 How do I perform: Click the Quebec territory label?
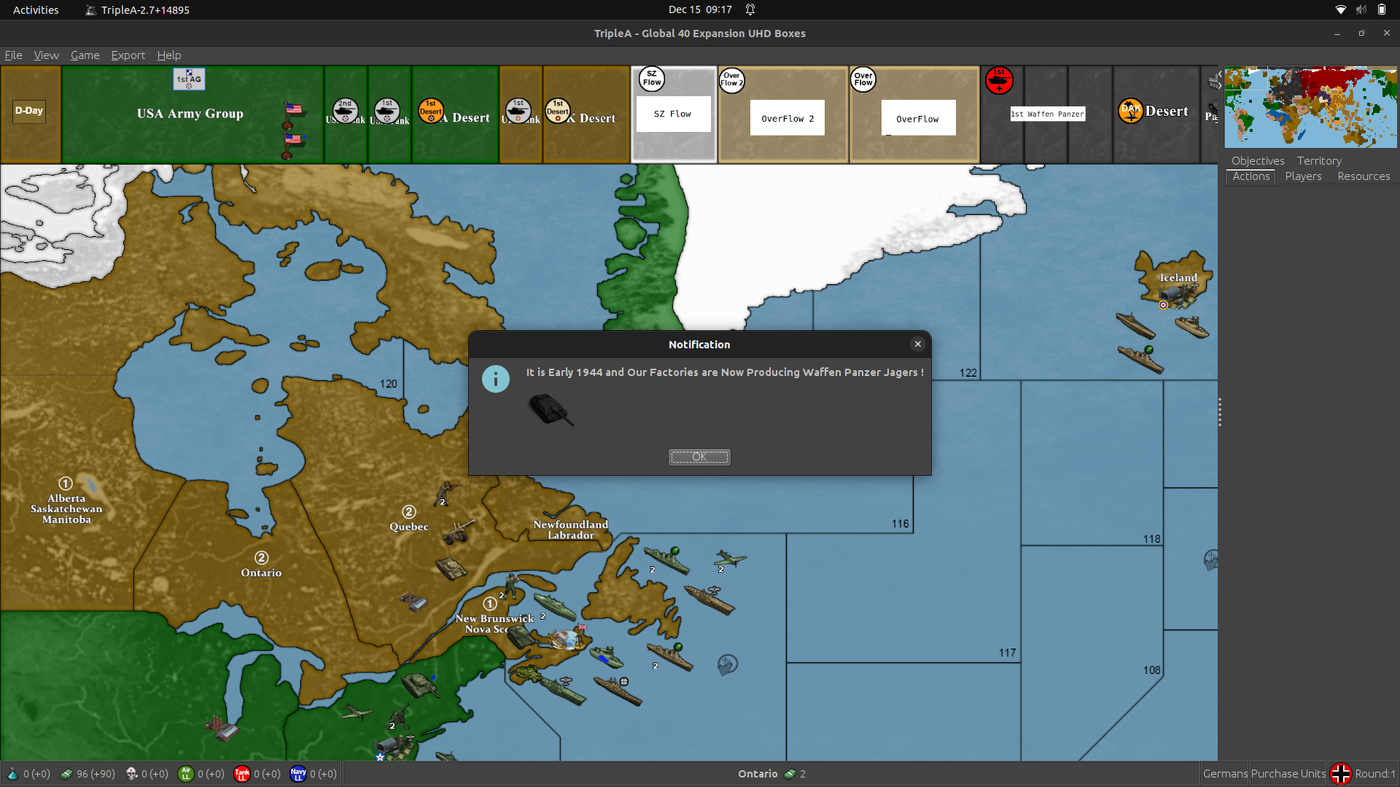[x=409, y=526]
